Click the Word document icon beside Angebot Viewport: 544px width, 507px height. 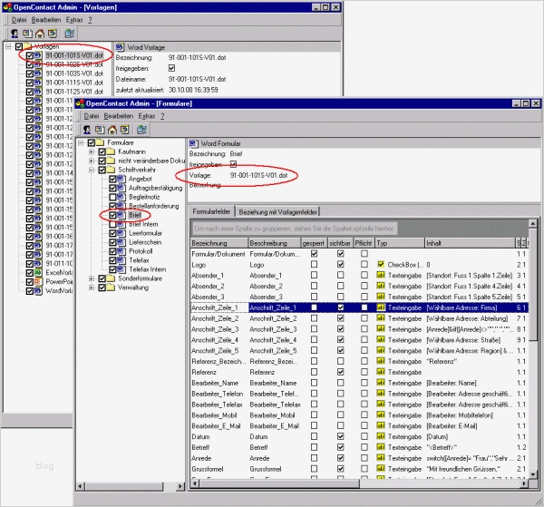pos(121,179)
